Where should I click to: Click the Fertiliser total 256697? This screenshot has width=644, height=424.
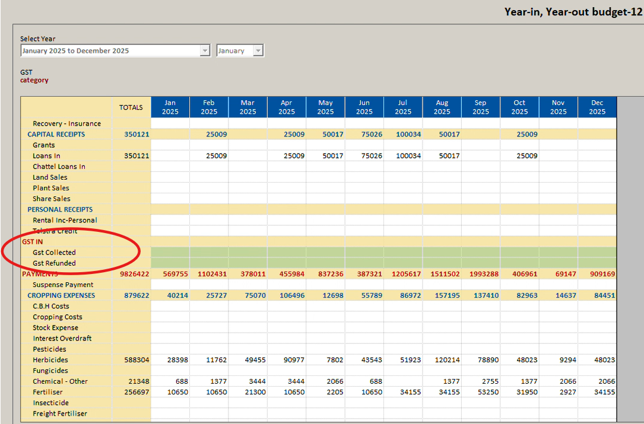coord(137,392)
